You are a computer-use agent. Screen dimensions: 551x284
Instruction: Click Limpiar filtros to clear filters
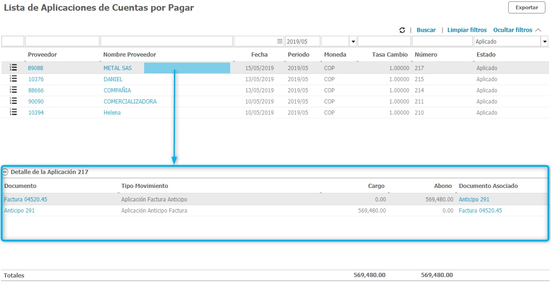click(x=467, y=30)
